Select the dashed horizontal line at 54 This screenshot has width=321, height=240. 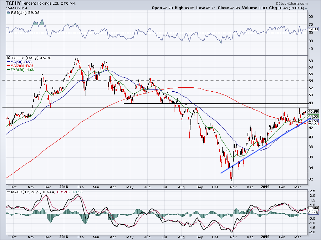[155, 81]
